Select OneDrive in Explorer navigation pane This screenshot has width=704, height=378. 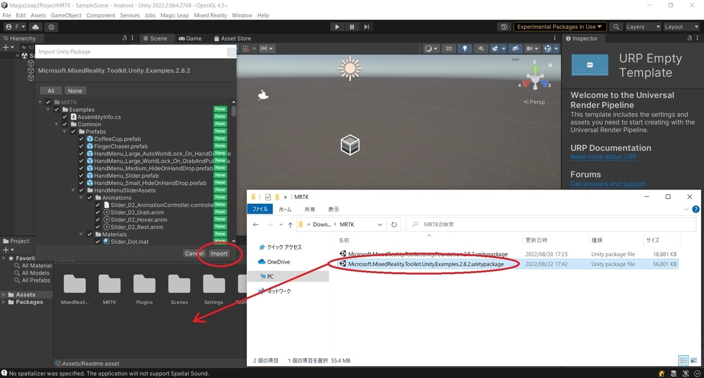279,262
